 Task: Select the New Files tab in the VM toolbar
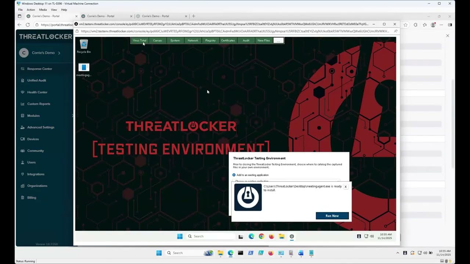pos(264,40)
